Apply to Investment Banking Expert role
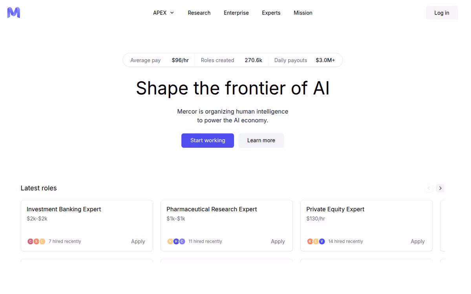The width and height of the screenshot is (471, 294). click(x=138, y=241)
